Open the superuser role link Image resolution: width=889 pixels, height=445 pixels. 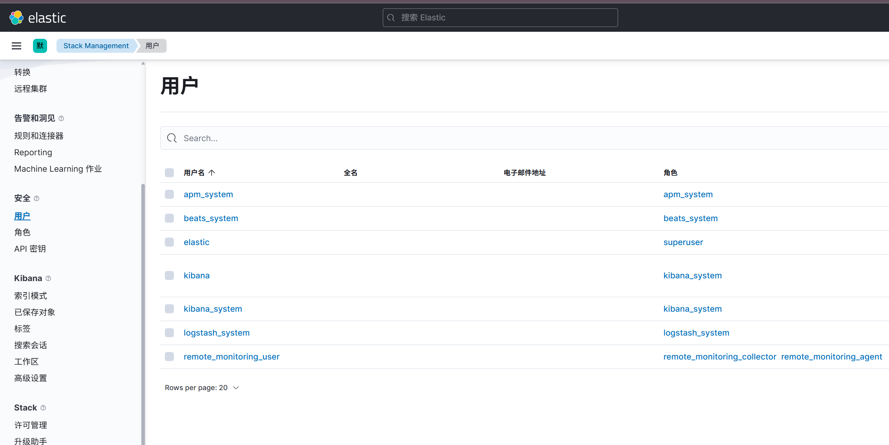(x=683, y=242)
